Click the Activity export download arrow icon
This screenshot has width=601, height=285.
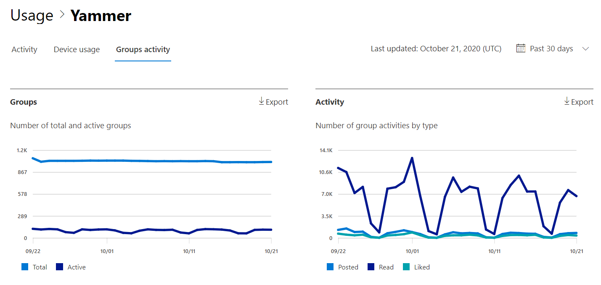point(567,101)
